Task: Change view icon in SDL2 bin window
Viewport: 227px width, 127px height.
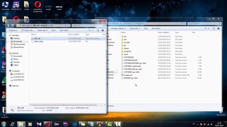Action: (90, 30)
